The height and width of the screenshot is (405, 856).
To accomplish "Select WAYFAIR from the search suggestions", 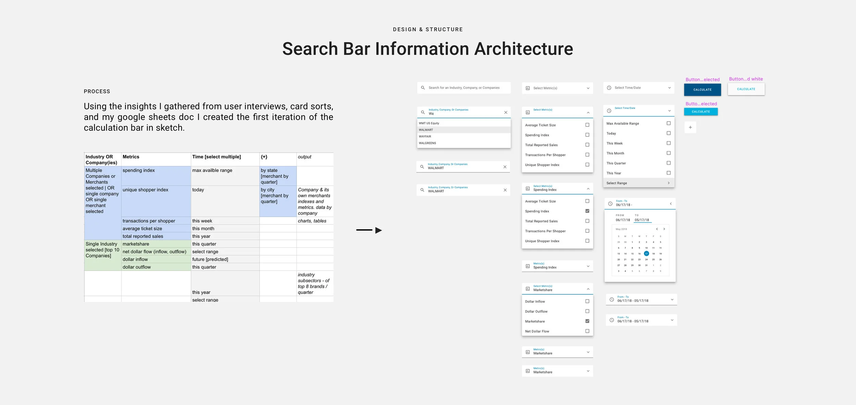I will pyautogui.click(x=425, y=136).
